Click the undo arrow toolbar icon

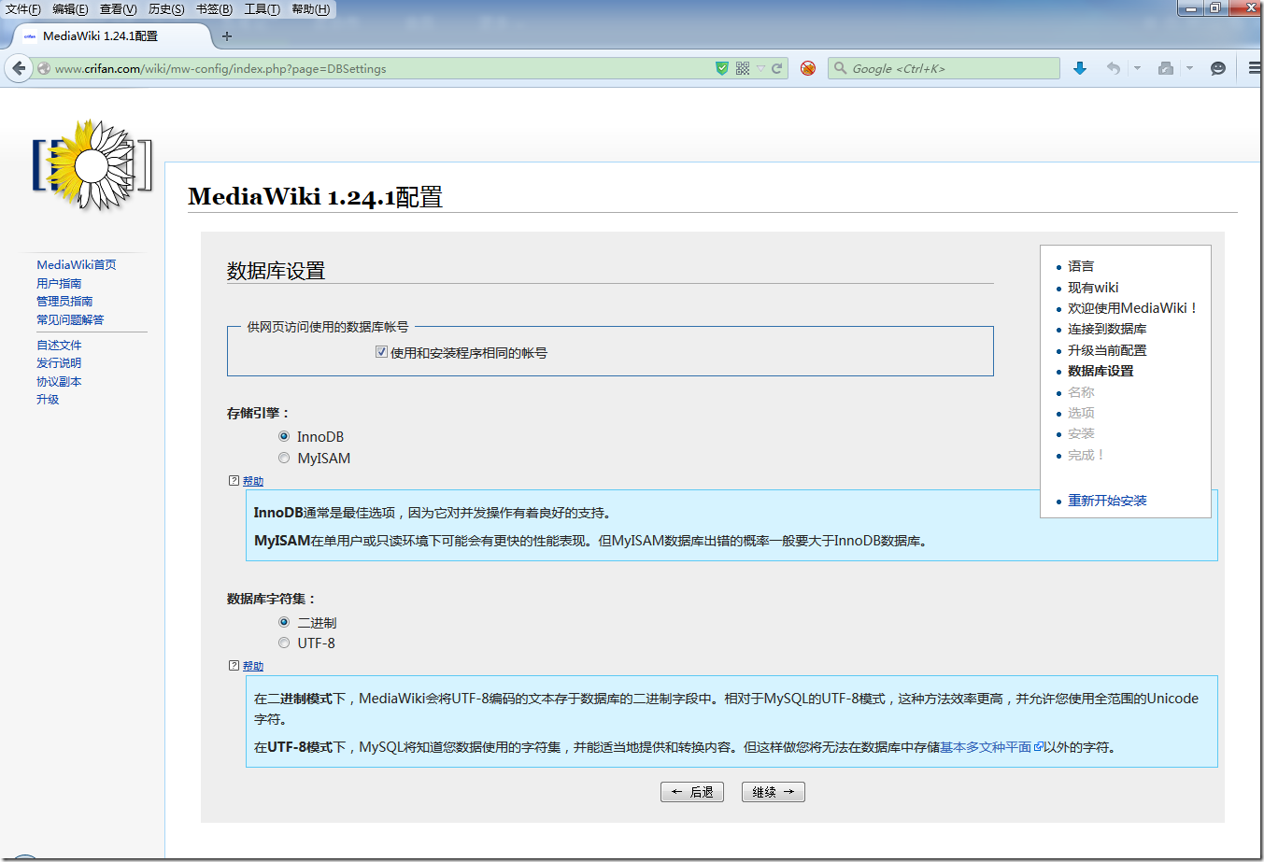pyautogui.click(x=1113, y=68)
